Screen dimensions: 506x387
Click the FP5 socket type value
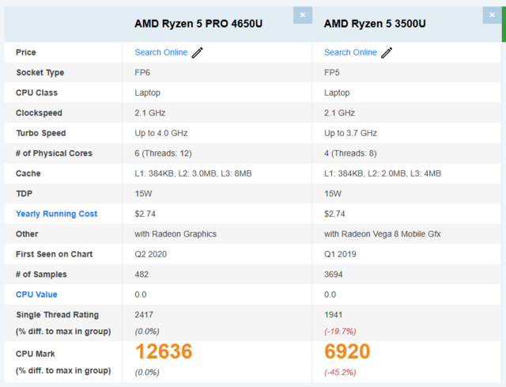click(332, 72)
